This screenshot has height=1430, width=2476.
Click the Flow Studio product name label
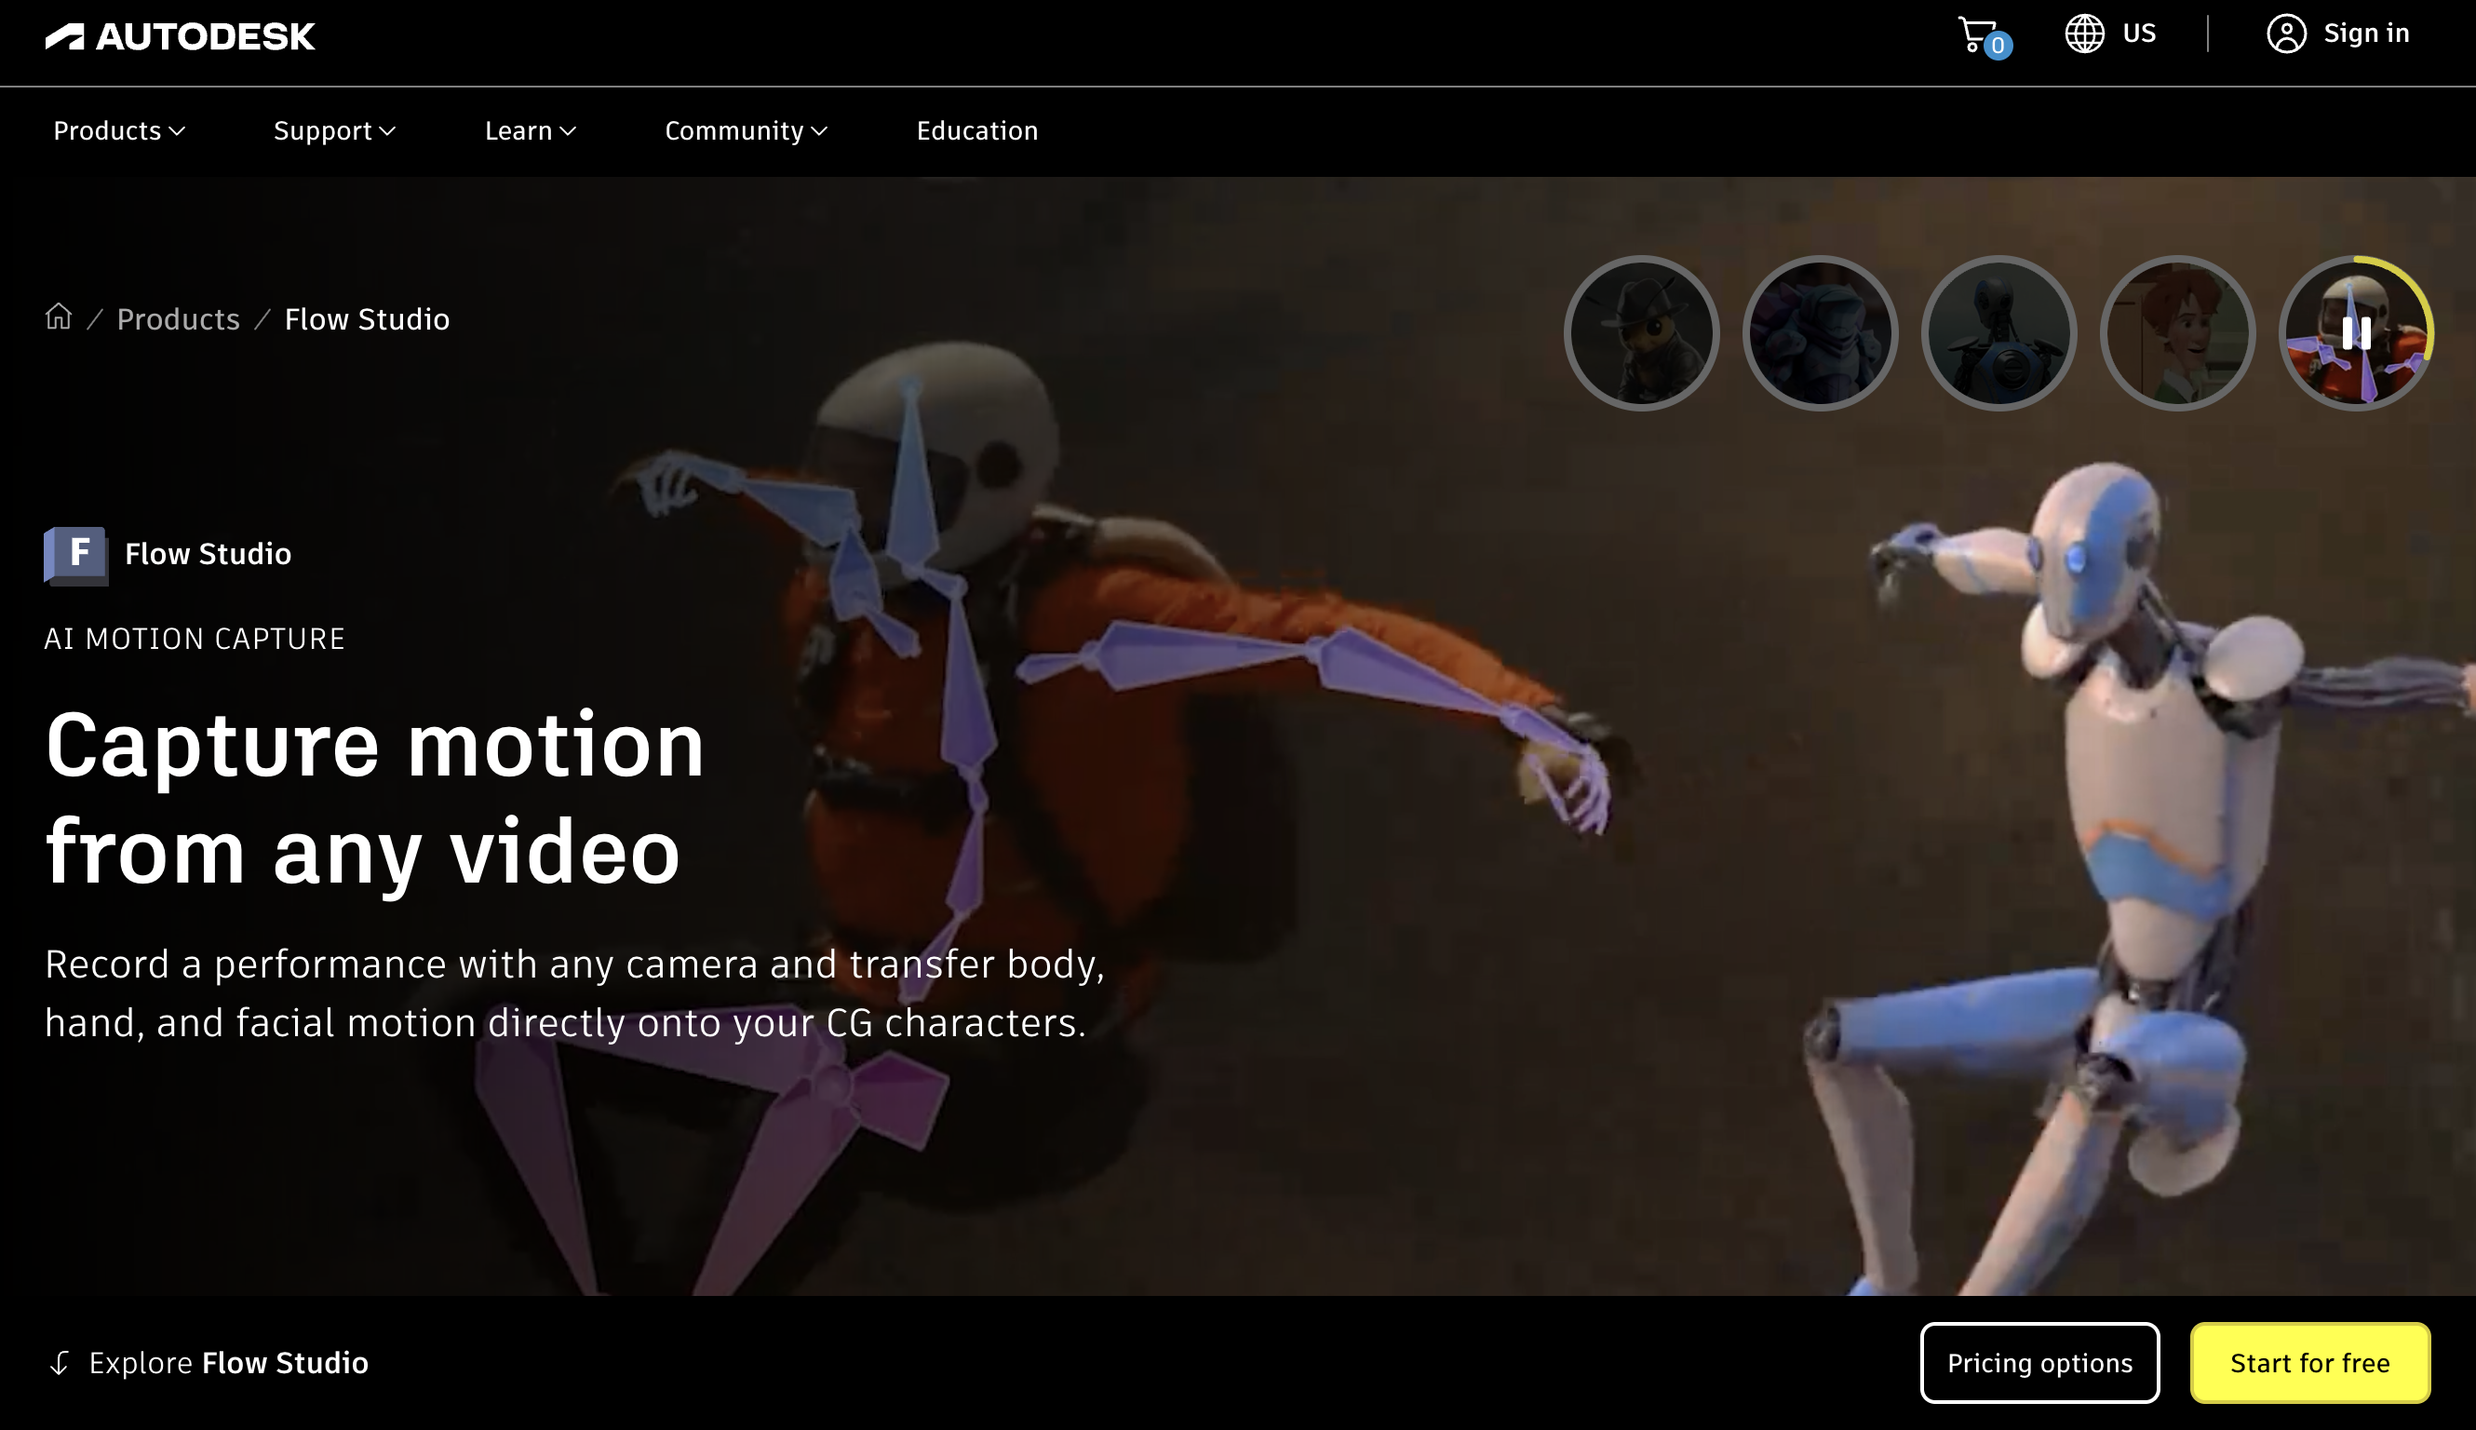click(x=209, y=554)
